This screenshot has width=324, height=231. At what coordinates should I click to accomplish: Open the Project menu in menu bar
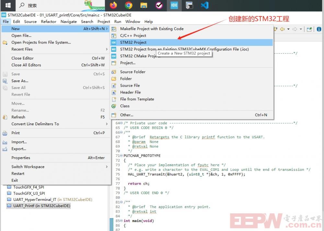104,21
